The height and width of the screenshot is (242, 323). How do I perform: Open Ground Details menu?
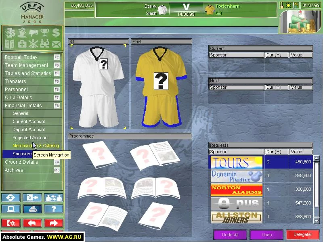pyautogui.click(x=32, y=162)
